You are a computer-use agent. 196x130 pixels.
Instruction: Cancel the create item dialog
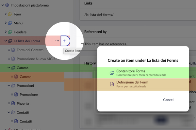pyautogui.click(x=168, y=100)
